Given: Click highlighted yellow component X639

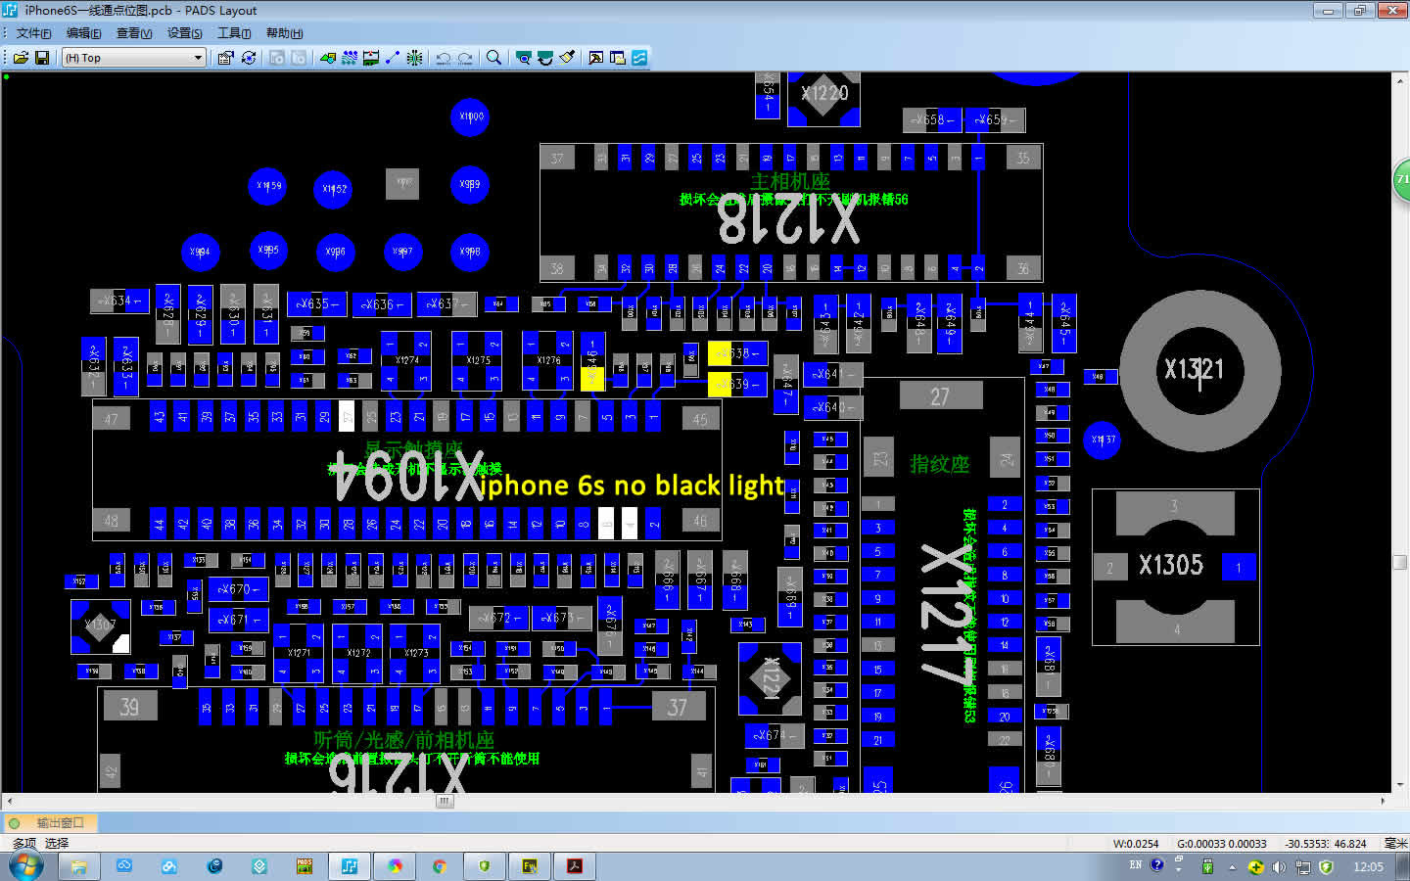Looking at the screenshot, I should pos(737,385).
